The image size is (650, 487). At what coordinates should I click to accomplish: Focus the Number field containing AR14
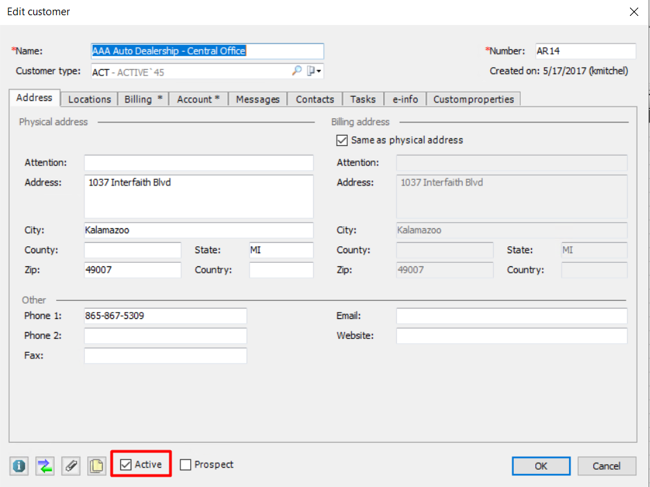[585, 51]
